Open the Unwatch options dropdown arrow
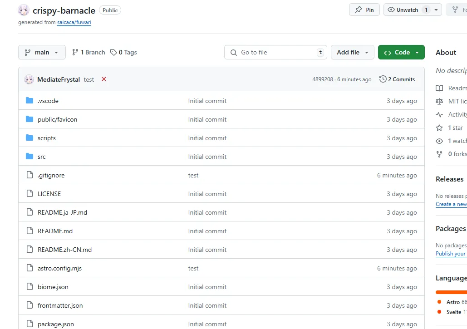This screenshot has width=467, height=329. click(436, 10)
